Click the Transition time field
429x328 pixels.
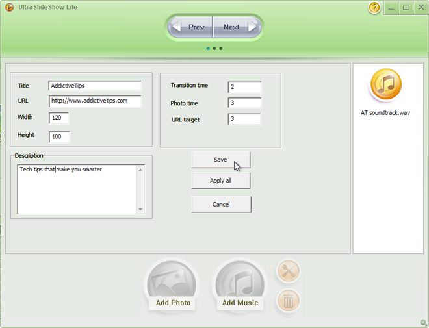pos(244,87)
